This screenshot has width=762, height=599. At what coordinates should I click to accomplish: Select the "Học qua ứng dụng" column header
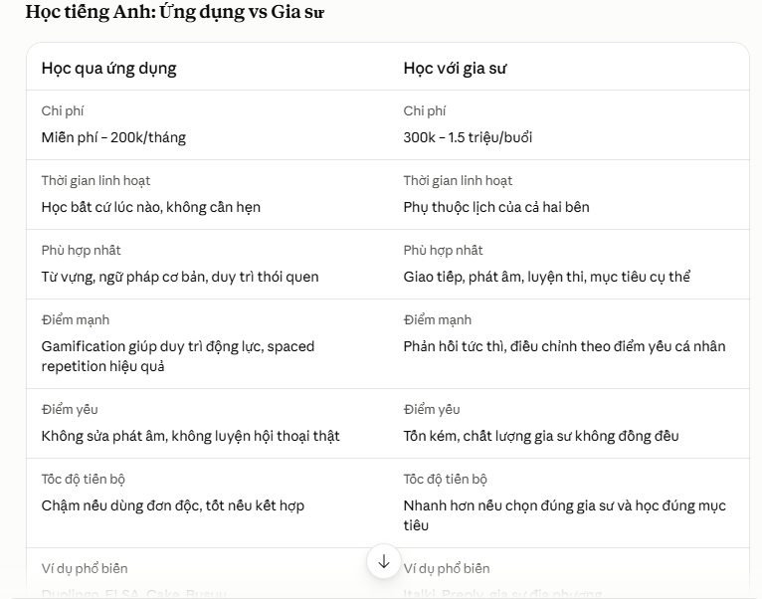(x=108, y=69)
